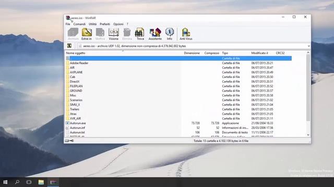The image size is (334, 187).
Task: Click the Elimina trash icon
Action: [x=127, y=34]
